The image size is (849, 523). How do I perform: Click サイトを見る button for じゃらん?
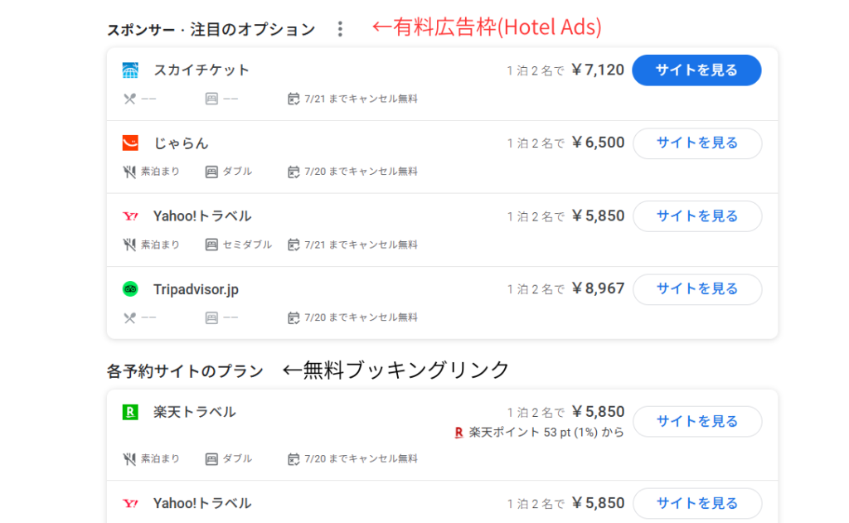pos(697,143)
